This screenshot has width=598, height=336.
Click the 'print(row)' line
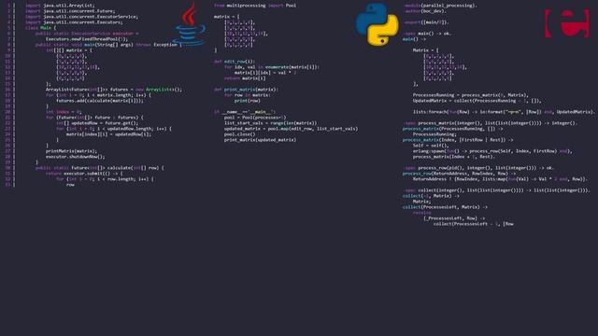(x=248, y=101)
